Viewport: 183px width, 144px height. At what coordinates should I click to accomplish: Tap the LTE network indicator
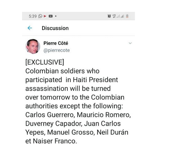(114, 16)
